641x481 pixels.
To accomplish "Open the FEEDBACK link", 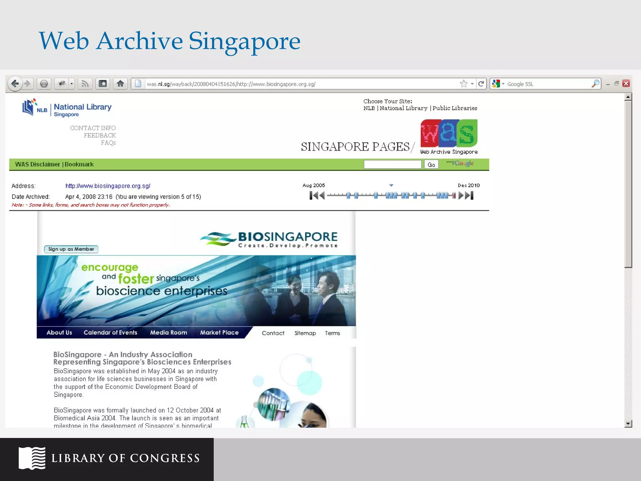I will 100,135.
